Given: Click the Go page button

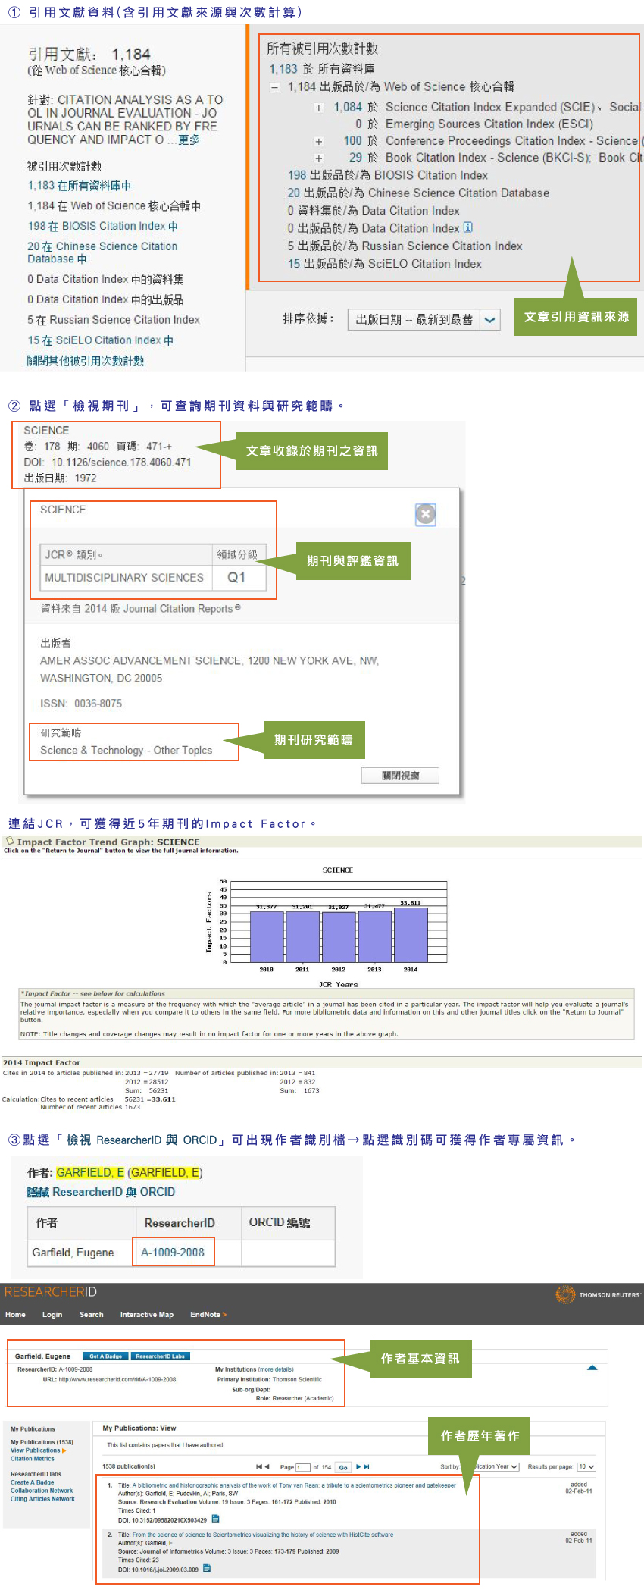Looking at the screenshot, I should (343, 1467).
